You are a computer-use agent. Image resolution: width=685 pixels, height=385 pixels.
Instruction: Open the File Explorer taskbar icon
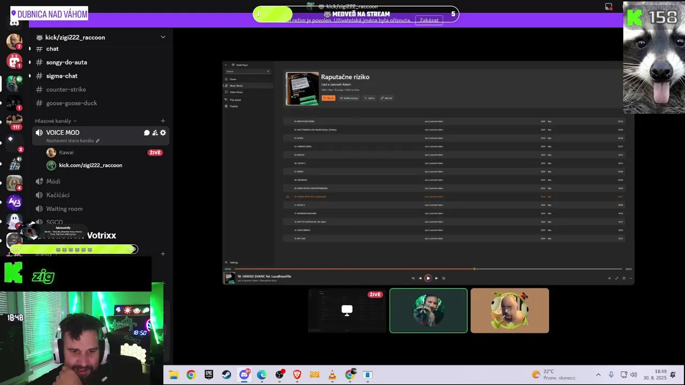click(x=173, y=375)
